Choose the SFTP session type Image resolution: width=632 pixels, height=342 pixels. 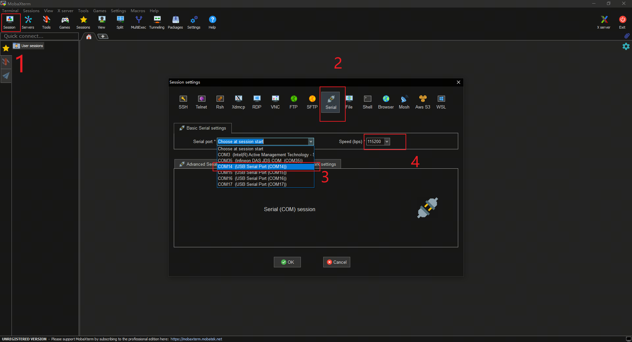tap(312, 102)
